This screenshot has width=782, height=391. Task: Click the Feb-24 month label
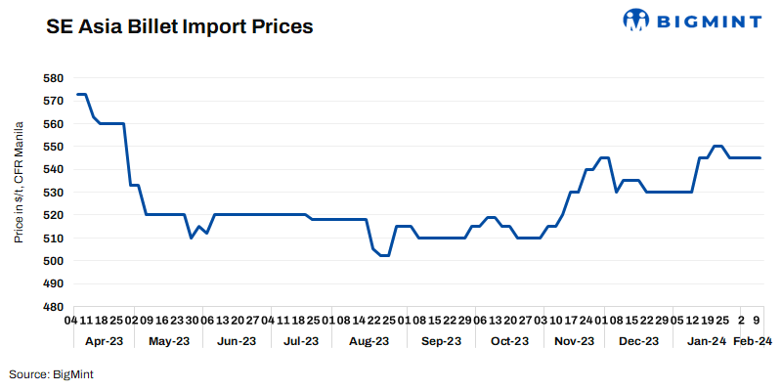(x=754, y=341)
